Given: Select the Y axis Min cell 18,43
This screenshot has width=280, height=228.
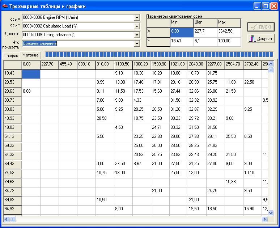Looking at the screenshot, I should pyautogui.click(x=181, y=42).
